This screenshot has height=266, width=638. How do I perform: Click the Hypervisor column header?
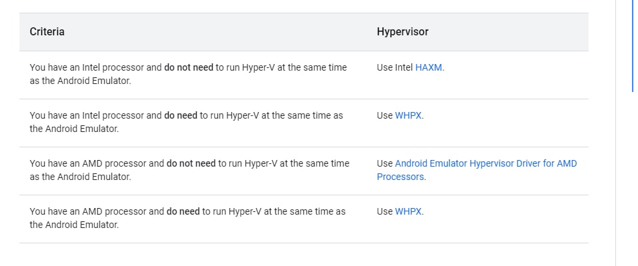pos(403,32)
